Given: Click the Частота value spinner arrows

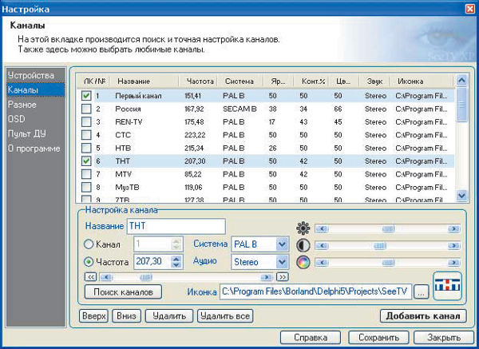Looking at the screenshot, I should click(176, 262).
